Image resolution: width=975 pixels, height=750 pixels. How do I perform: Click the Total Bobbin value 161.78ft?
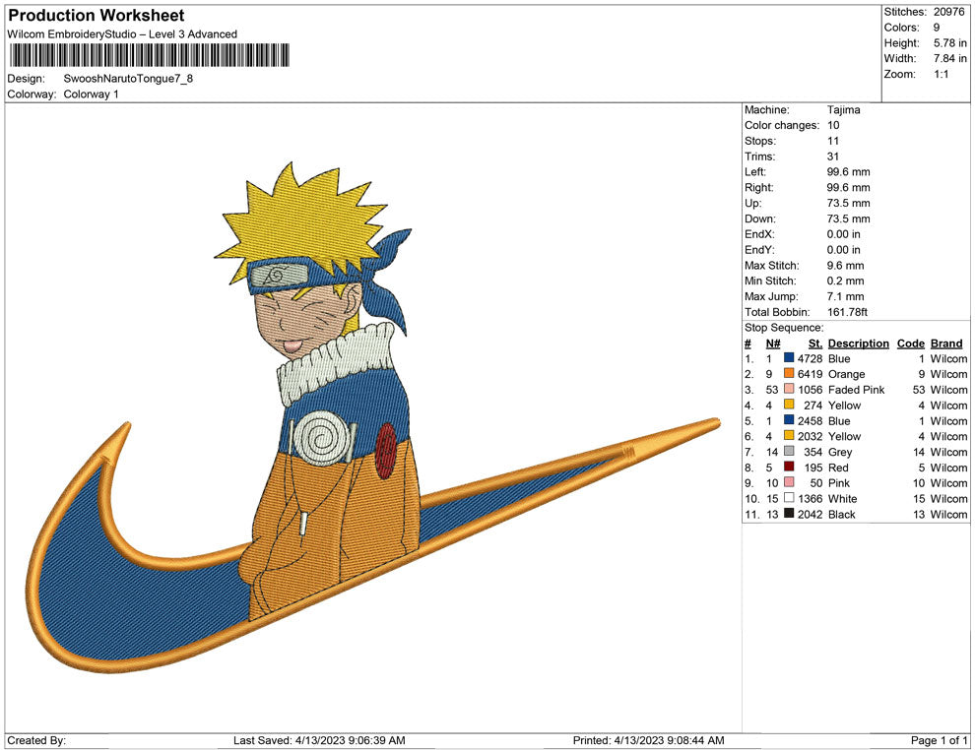[x=847, y=312]
